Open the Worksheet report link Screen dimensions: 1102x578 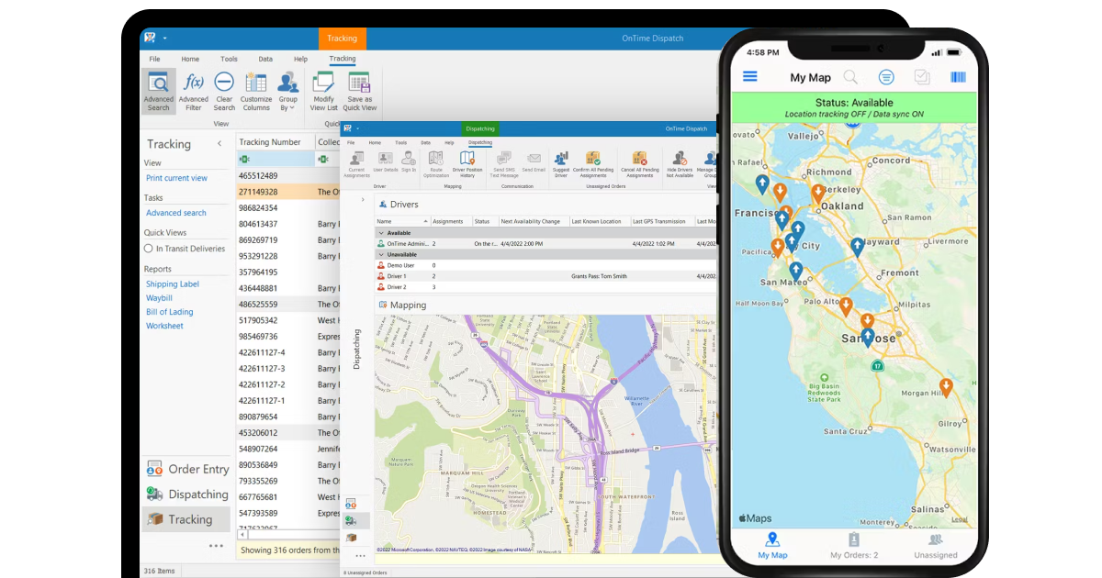click(x=164, y=326)
